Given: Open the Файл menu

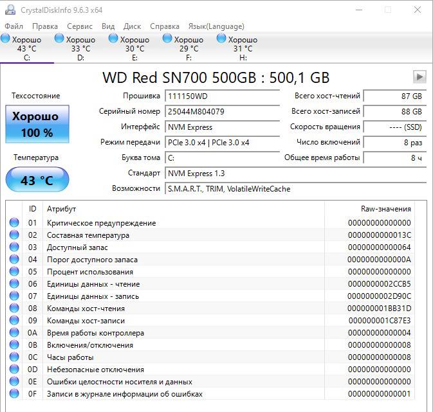Looking at the screenshot, I should coord(14,26).
